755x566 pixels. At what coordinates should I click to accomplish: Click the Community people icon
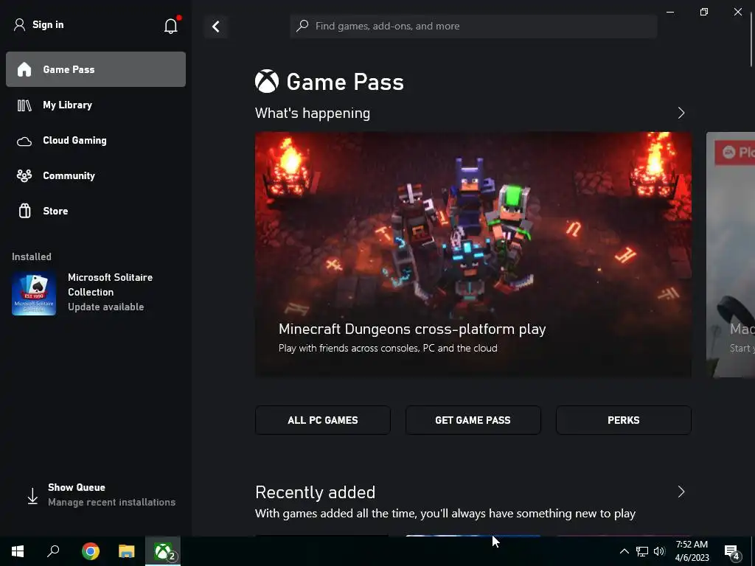click(x=24, y=175)
